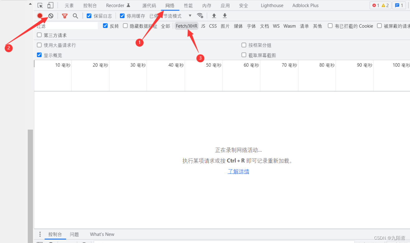Open network conditions Wi-Fi gear icon
The height and width of the screenshot is (243, 410).
(200, 16)
